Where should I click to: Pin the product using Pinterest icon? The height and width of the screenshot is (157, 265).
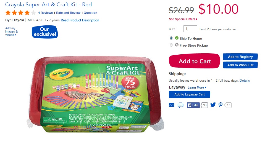(221, 105)
